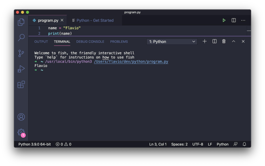Click Ln 3, Col 1 status entry
This screenshot has width=265, height=166.
(x=158, y=144)
